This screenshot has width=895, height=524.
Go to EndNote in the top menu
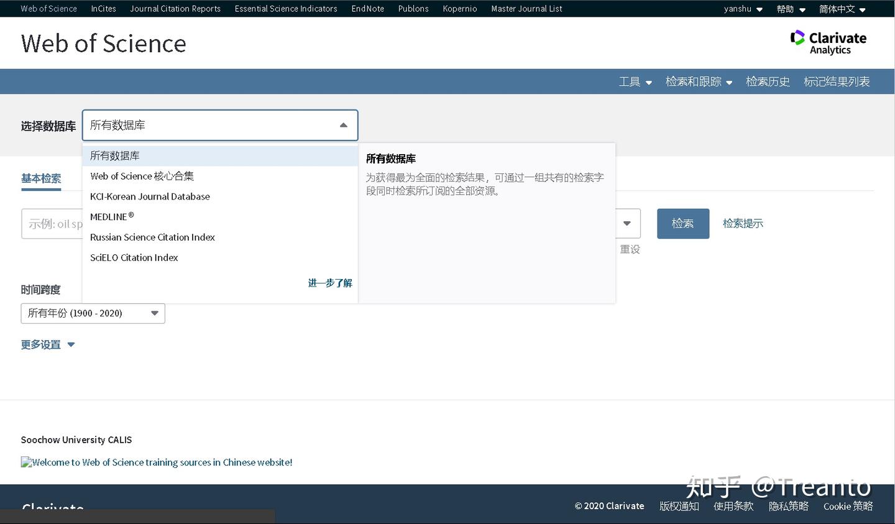(367, 9)
